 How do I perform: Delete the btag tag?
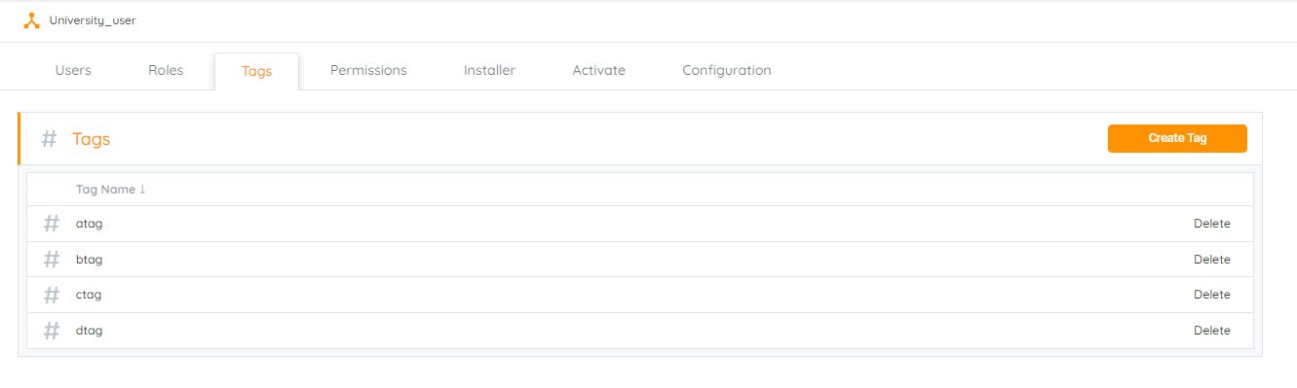[x=1212, y=260]
